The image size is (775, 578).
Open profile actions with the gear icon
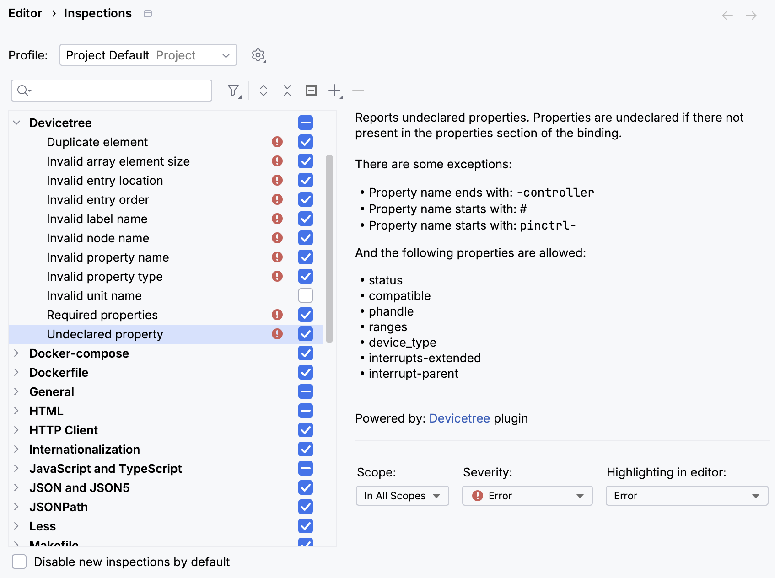click(258, 55)
